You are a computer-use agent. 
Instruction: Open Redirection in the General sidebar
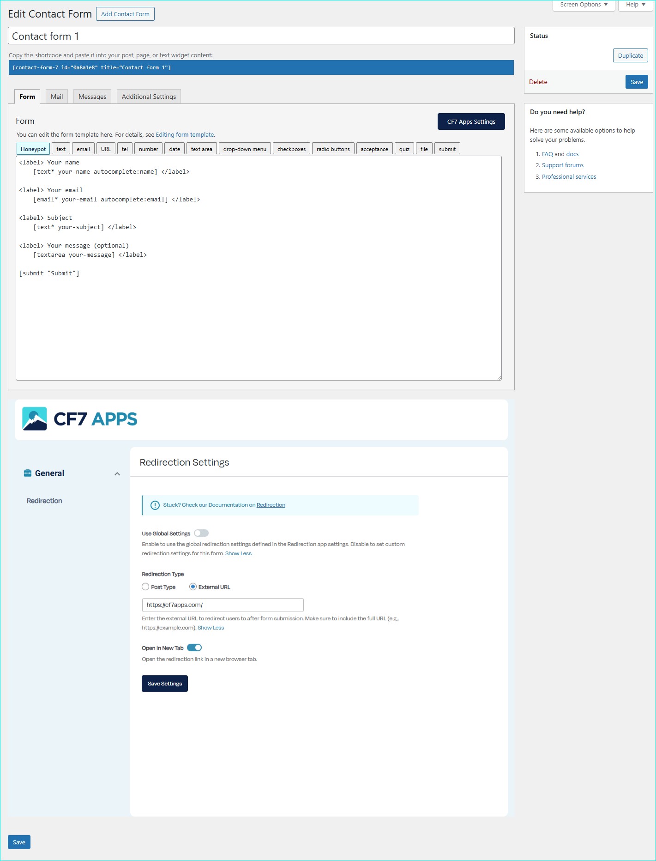click(44, 501)
